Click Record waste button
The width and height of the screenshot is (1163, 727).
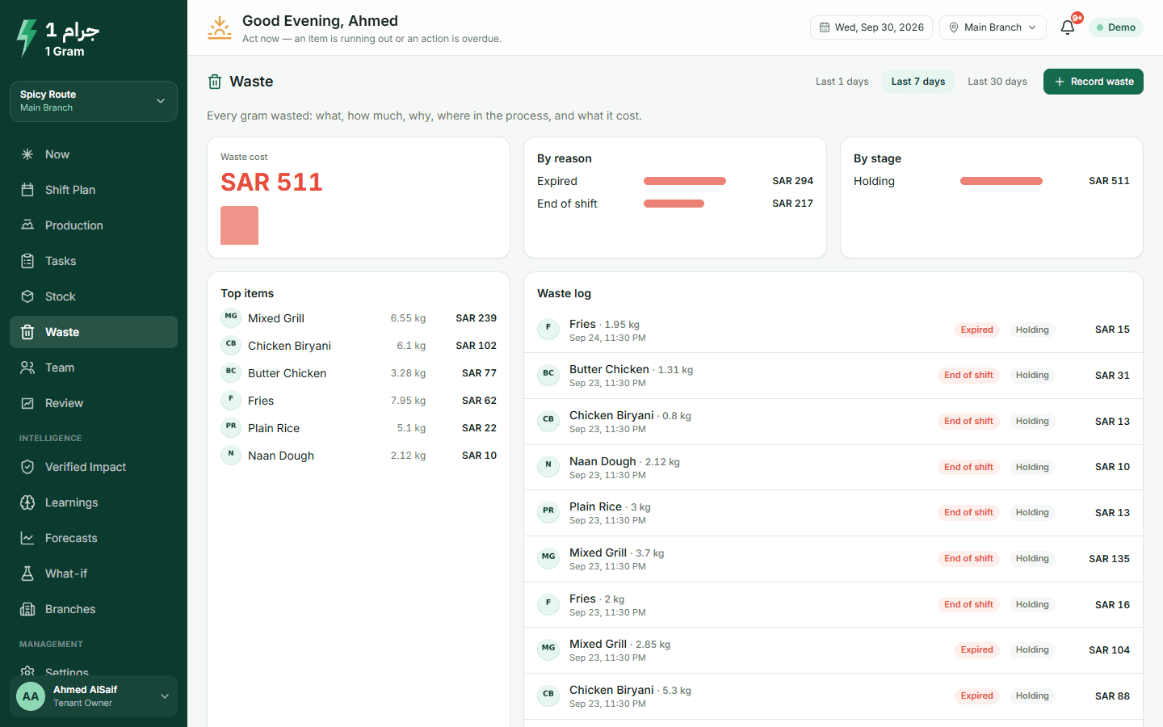pos(1094,82)
